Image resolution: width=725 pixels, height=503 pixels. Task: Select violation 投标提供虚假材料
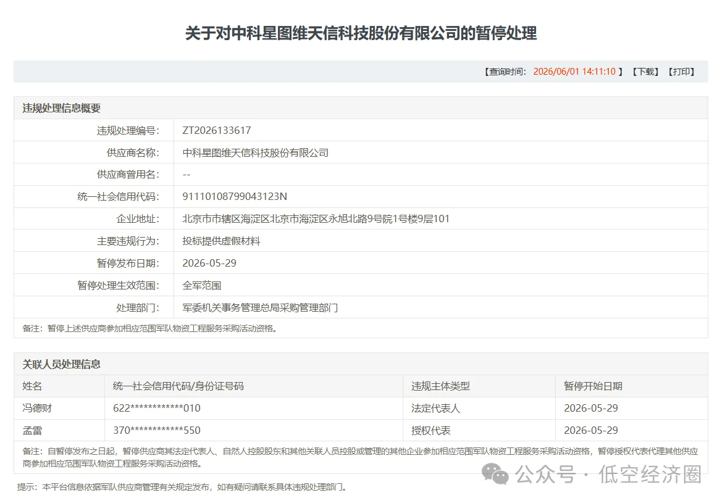(x=221, y=241)
